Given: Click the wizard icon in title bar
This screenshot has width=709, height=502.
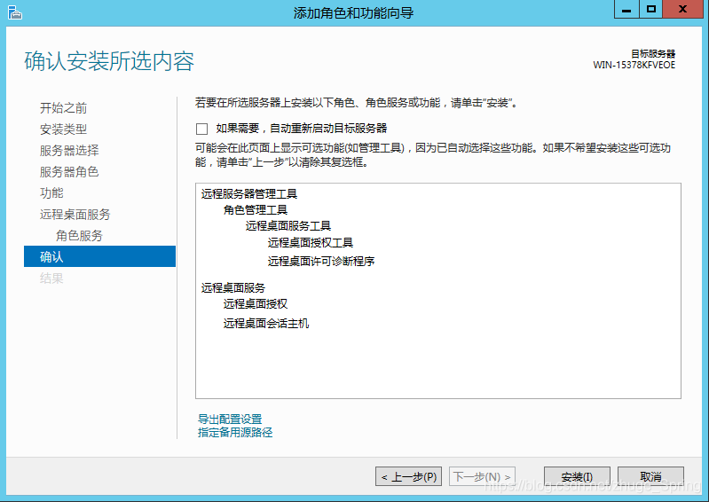Looking at the screenshot, I should [12, 12].
